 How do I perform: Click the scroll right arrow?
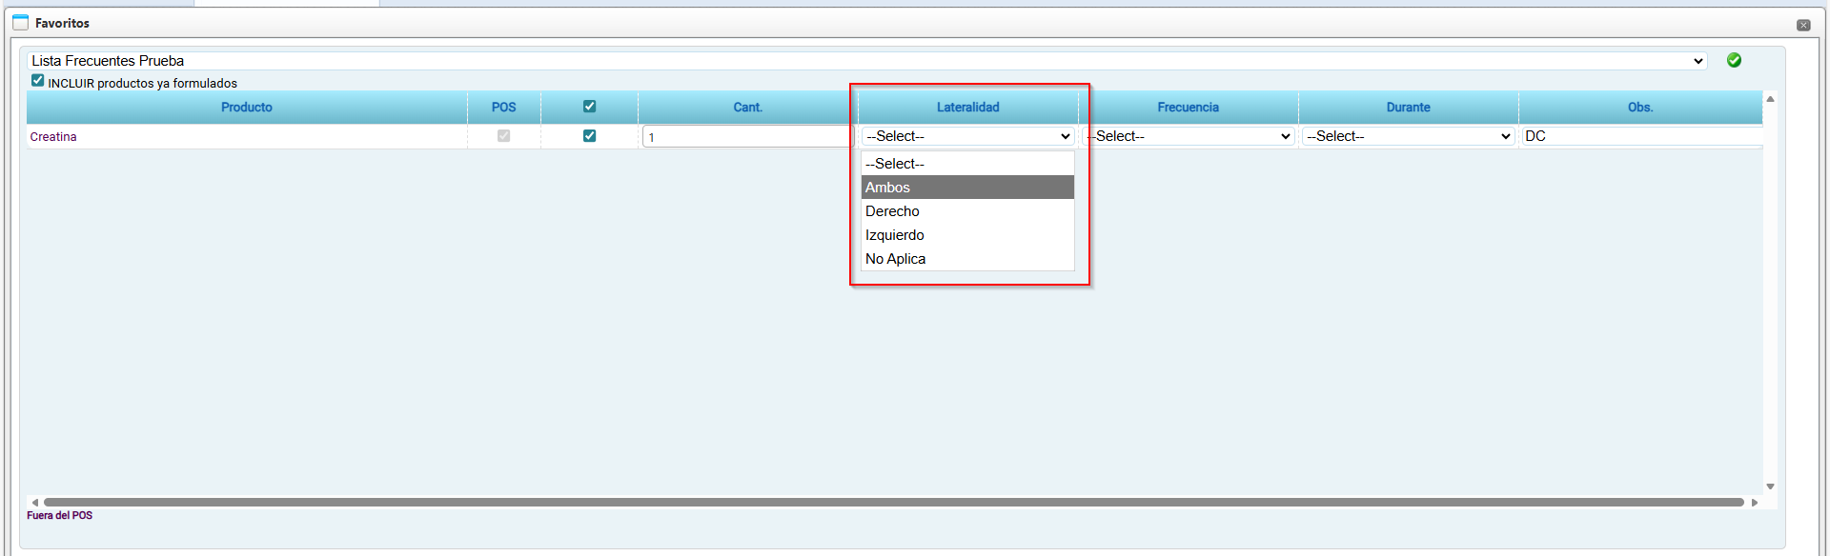[x=1755, y=502]
